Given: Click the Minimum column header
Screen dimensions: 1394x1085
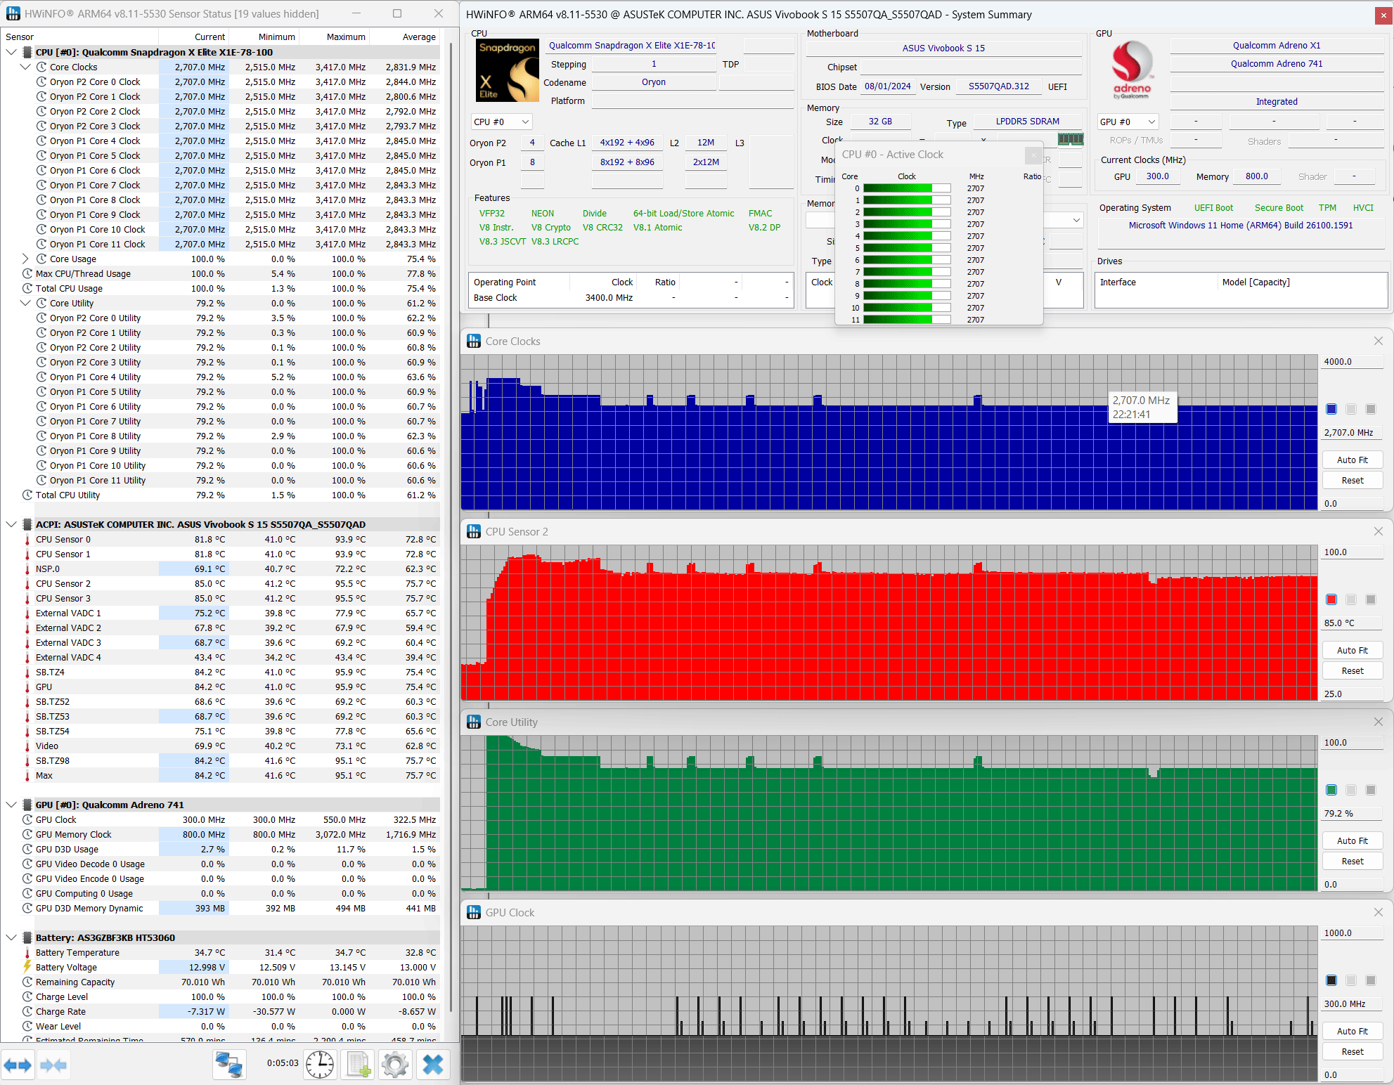Looking at the screenshot, I should 264,37.
